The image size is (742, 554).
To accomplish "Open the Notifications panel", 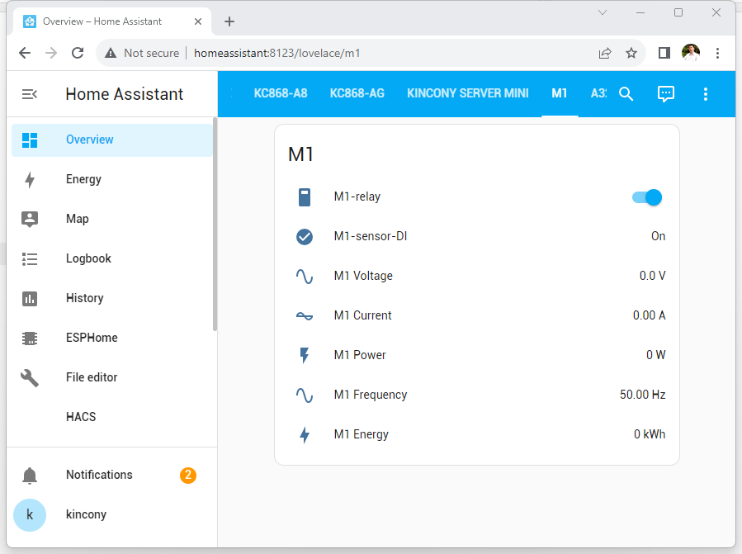I will 99,475.
